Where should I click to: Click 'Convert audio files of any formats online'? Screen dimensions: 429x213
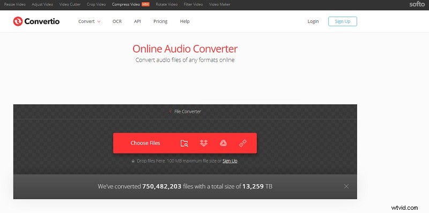185,60
